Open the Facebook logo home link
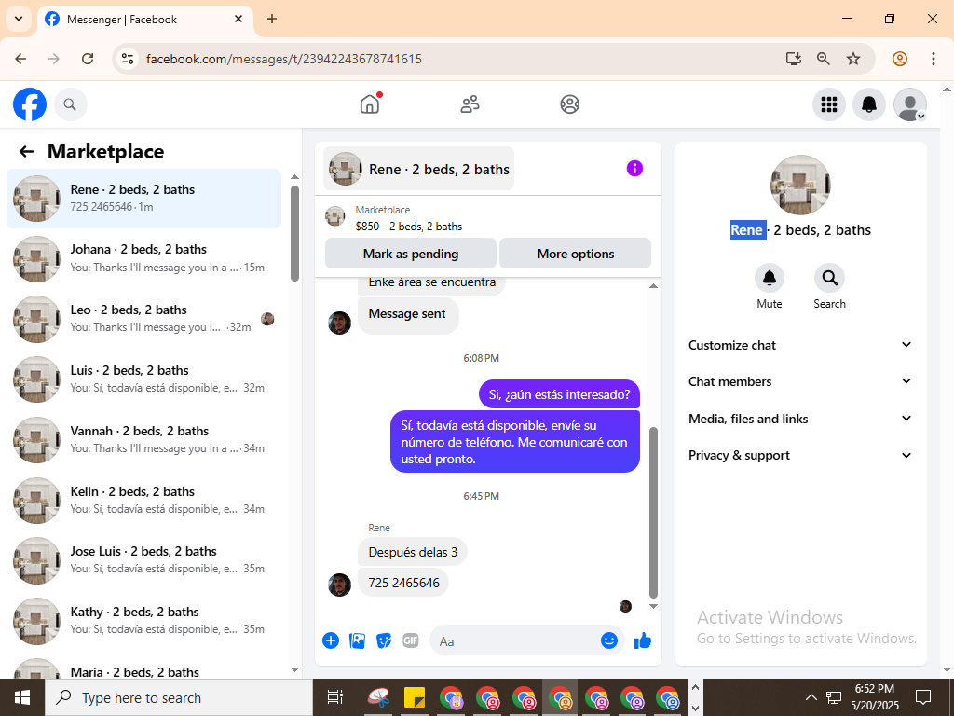The image size is (954, 716). 30,104
